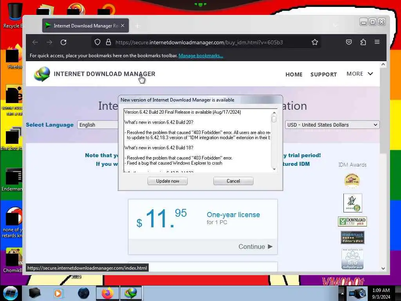Click the topmost IDM Awards badge

[352, 180]
